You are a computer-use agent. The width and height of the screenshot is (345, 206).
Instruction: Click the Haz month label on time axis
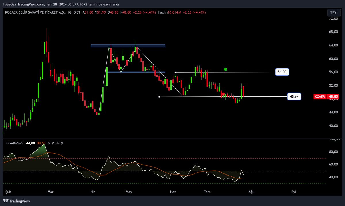[x=173, y=192]
